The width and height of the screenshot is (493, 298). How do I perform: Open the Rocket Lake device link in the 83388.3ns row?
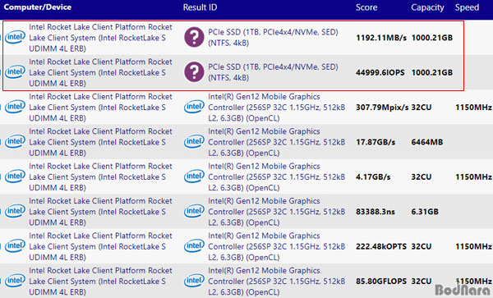coord(100,212)
